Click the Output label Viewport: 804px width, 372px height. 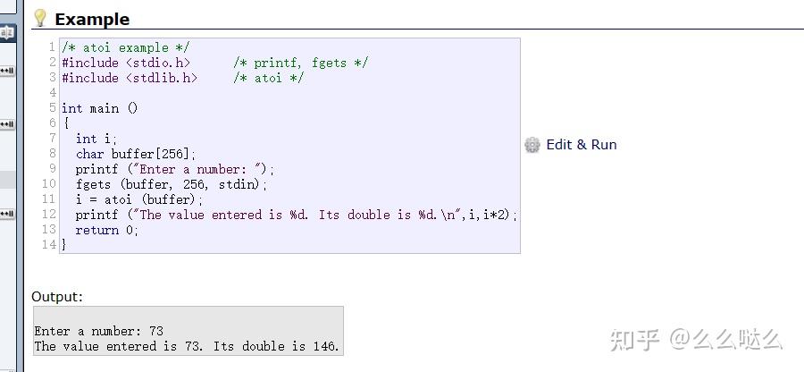click(x=57, y=296)
